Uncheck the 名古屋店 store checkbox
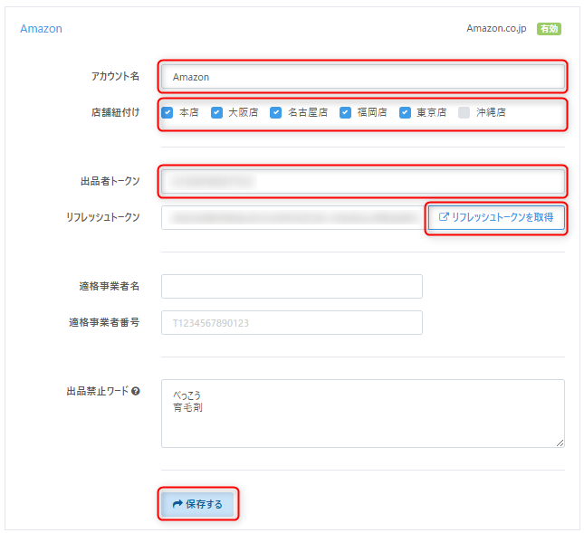 [x=275, y=112]
